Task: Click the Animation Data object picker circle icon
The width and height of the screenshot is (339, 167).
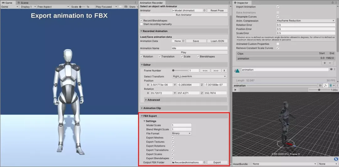Action: [x=183, y=41]
